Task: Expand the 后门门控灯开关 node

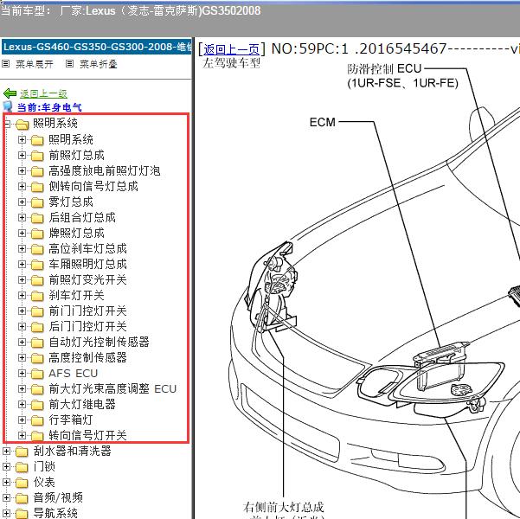Action: click(22, 327)
